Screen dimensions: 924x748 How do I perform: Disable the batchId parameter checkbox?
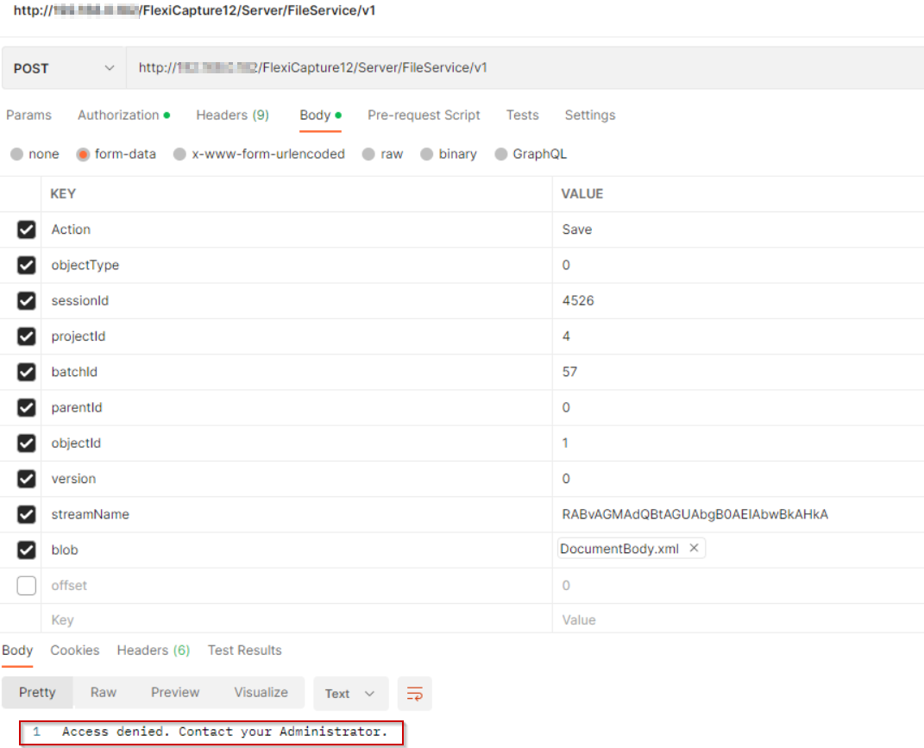coord(27,372)
